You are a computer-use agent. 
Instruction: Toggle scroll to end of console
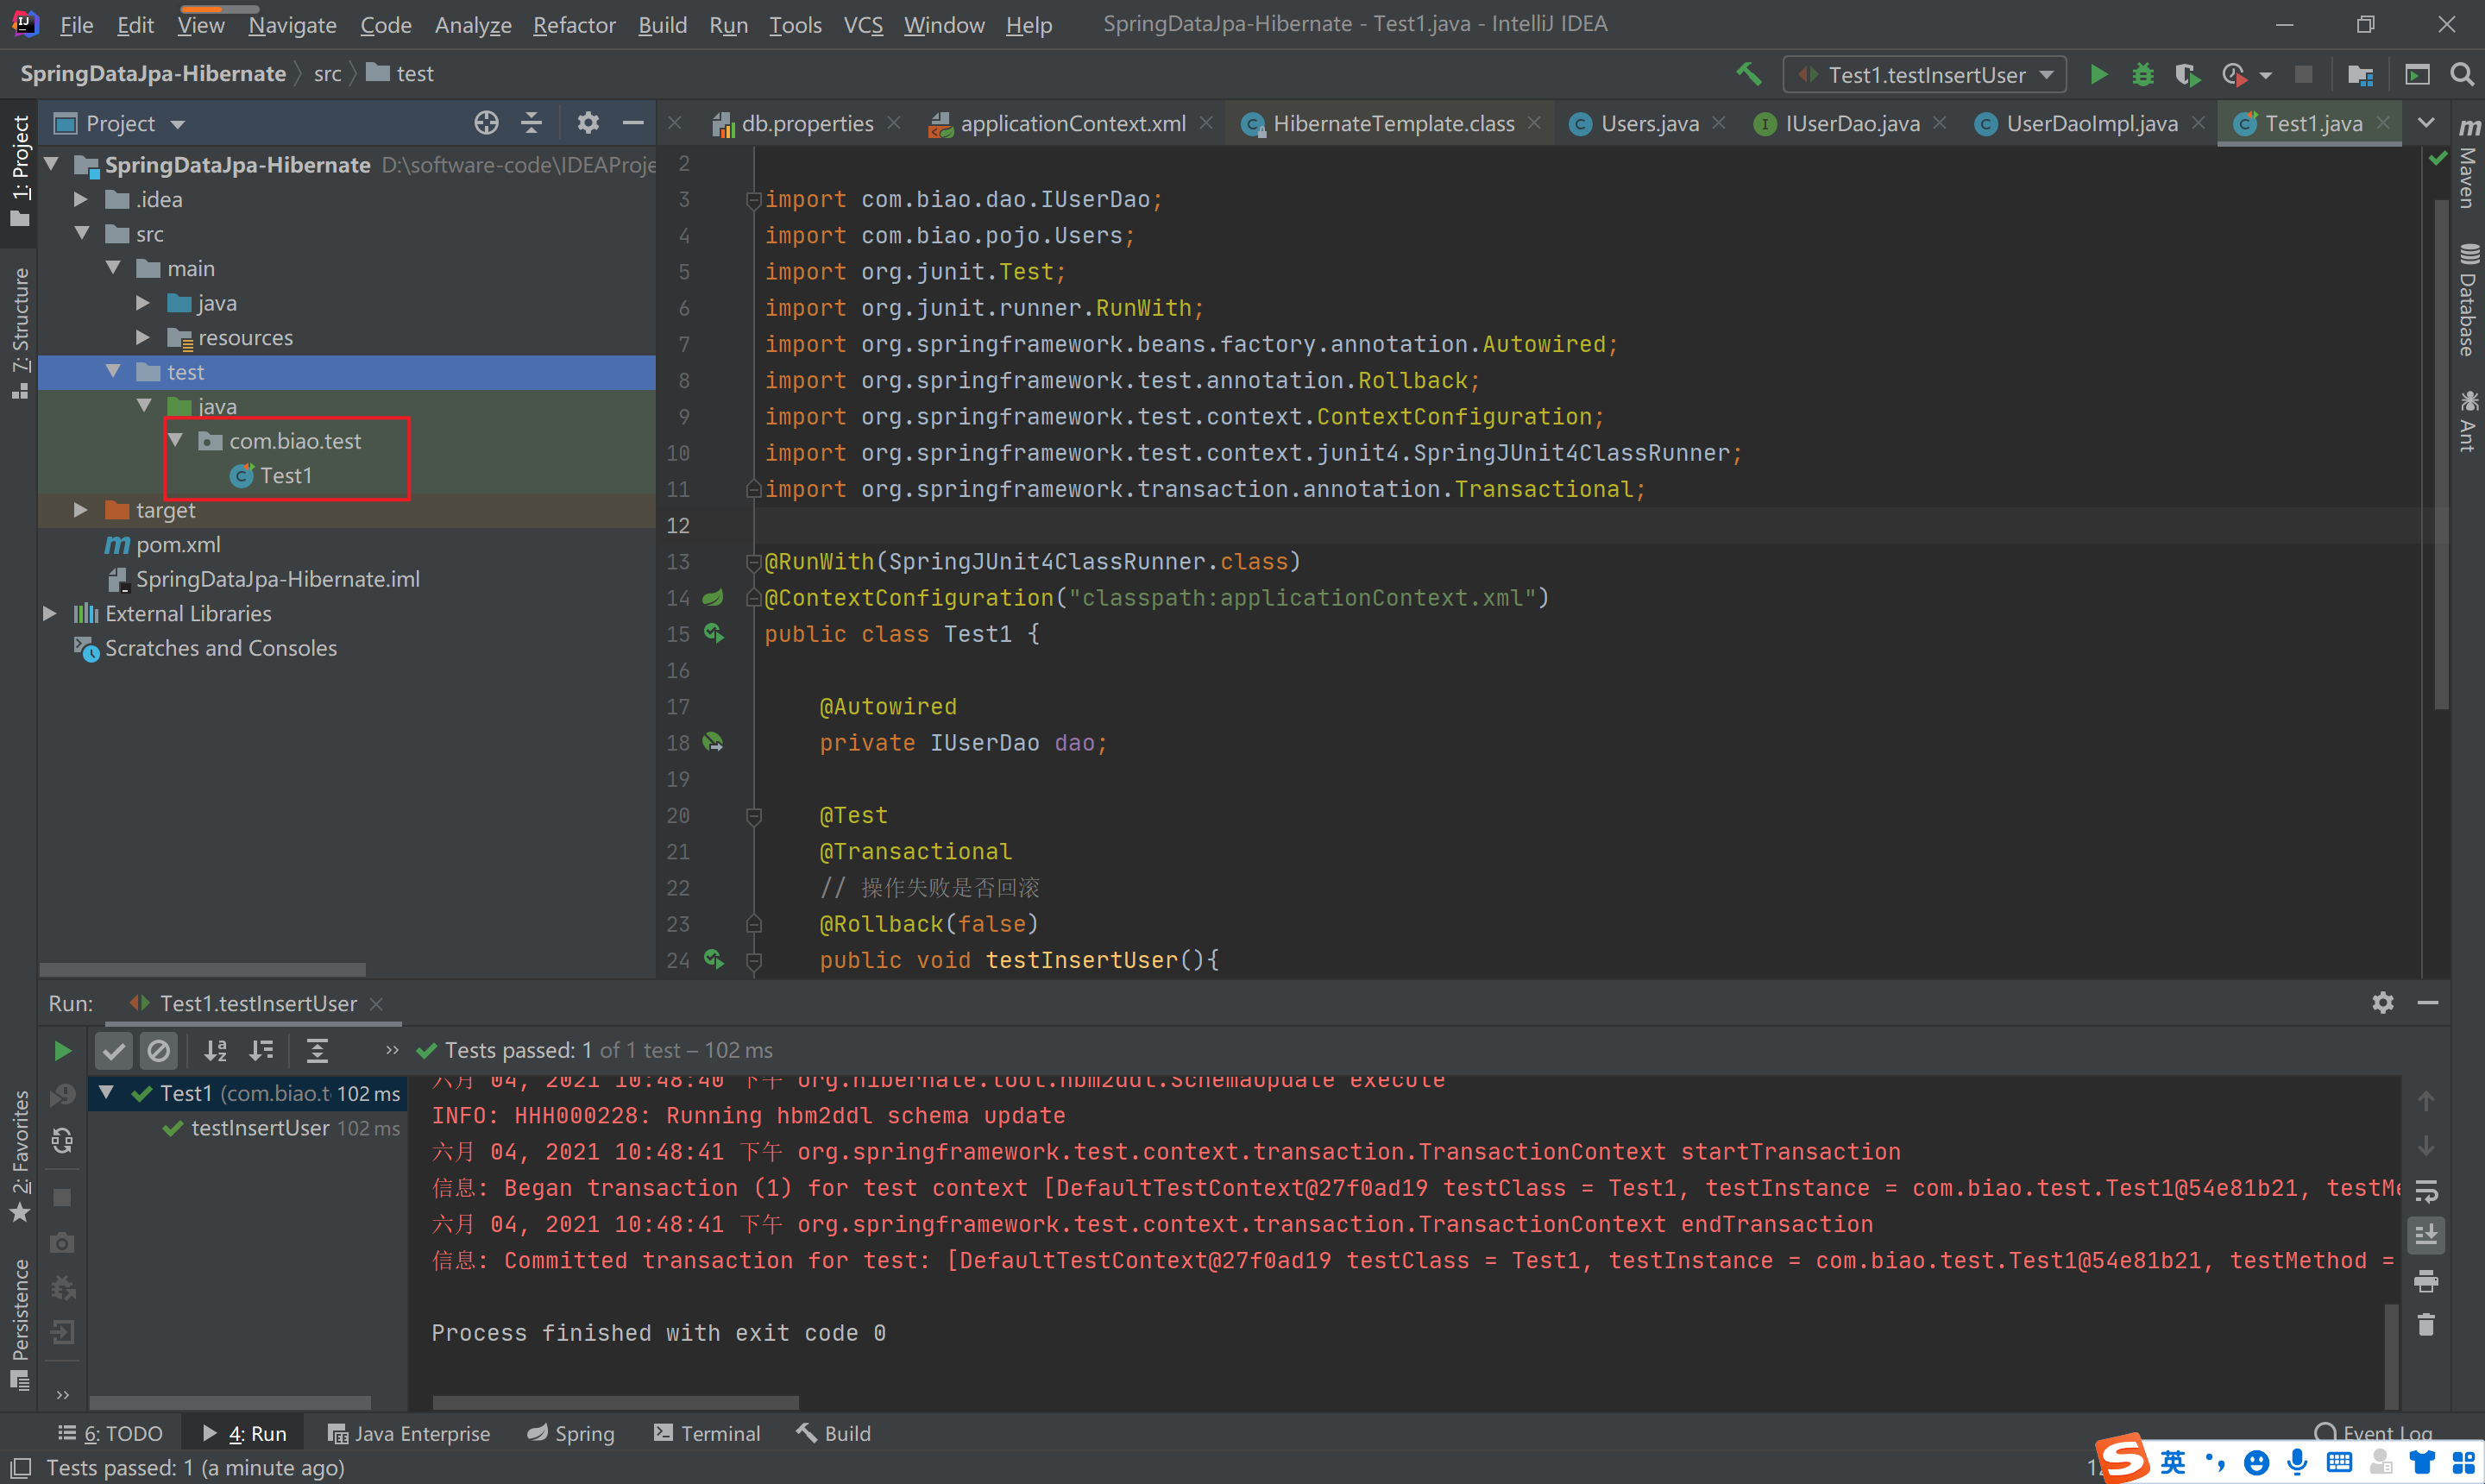point(2426,1235)
